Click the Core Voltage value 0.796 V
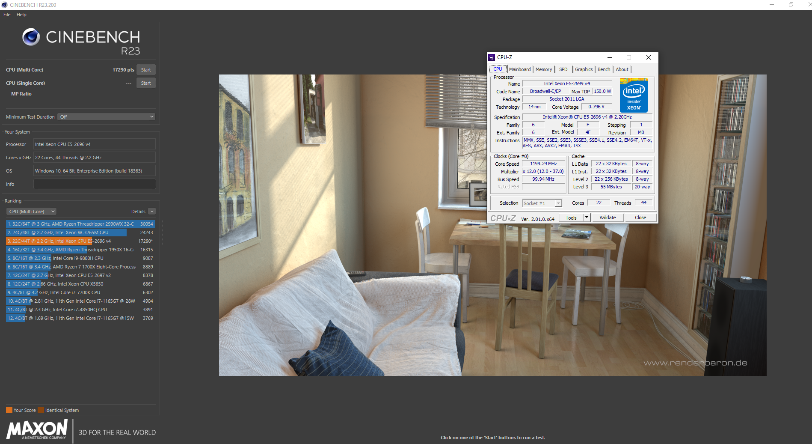The height and width of the screenshot is (444, 812). (x=596, y=107)
